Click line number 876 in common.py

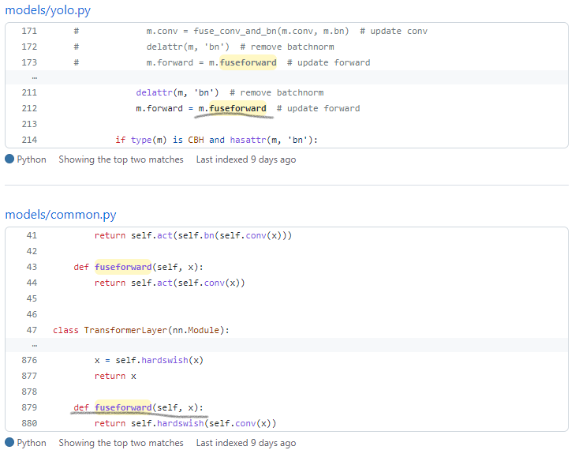[x=29, y=360]
